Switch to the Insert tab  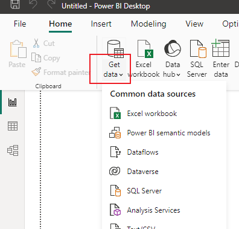click(x=101, y=24)
